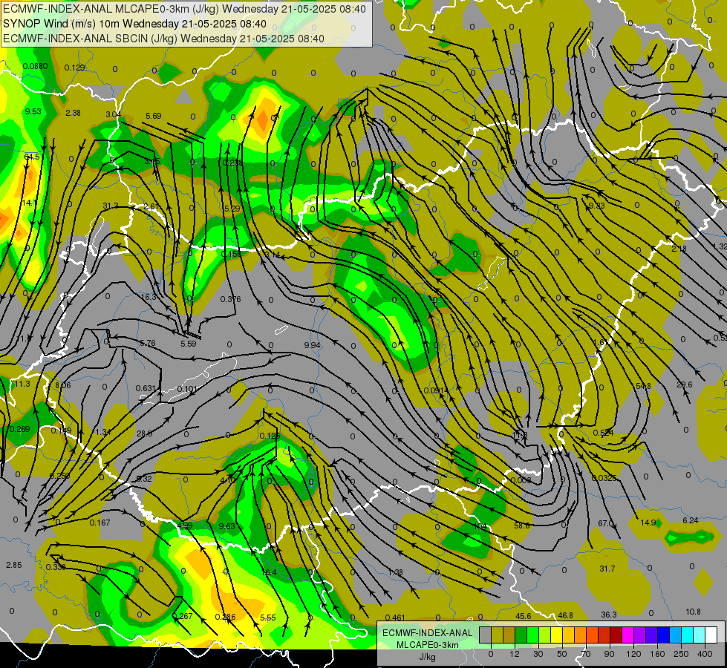Click the map value '0.129'
The image size is (727, 668).
tap(74, 68)
